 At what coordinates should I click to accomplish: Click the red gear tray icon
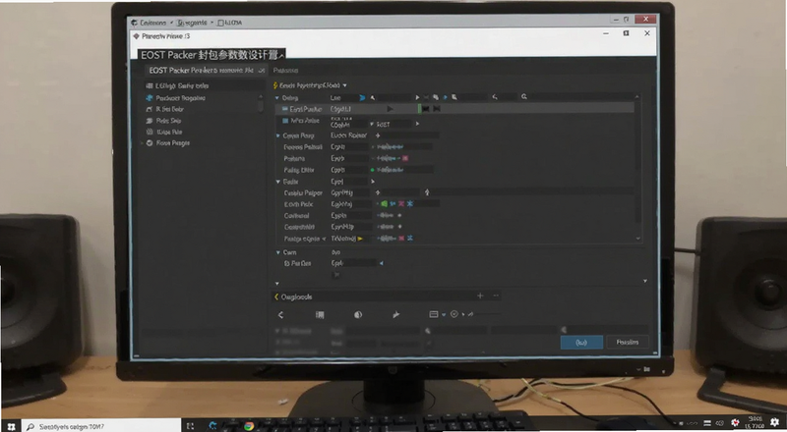[x=735, y=423]
